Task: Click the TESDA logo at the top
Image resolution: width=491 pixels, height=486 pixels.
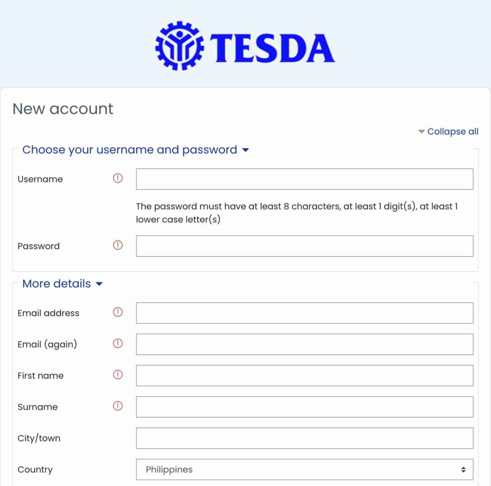Action: [245, 45]
